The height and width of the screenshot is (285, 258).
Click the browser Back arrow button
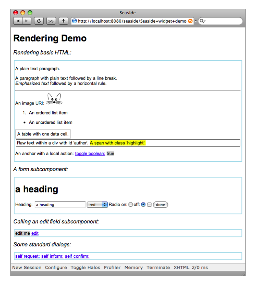18,21
